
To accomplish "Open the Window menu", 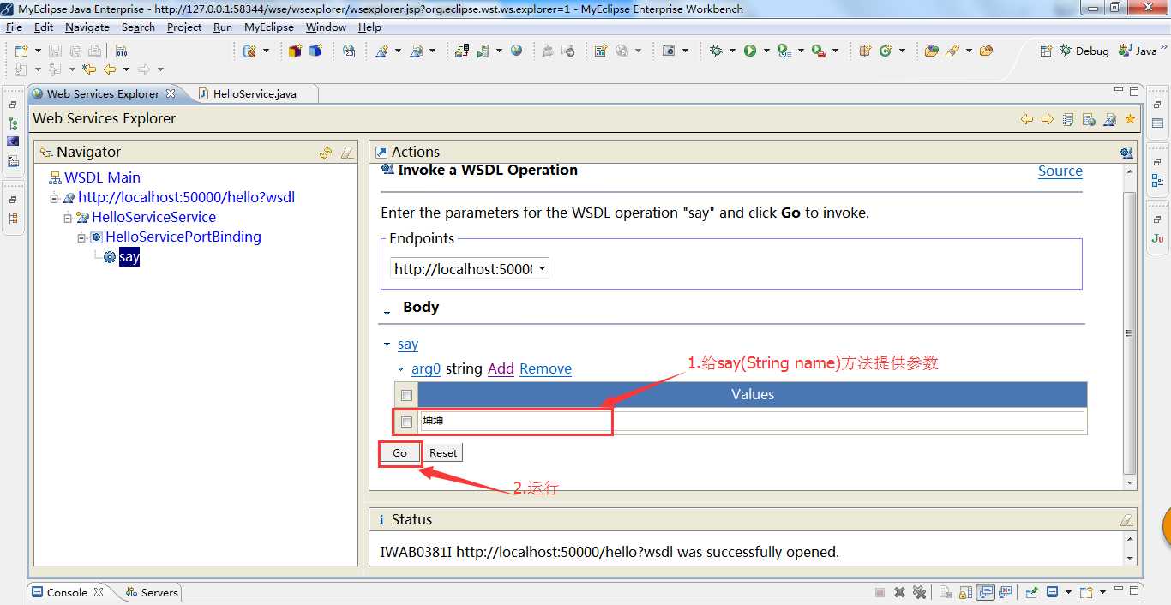I will (x=326, y=27).
